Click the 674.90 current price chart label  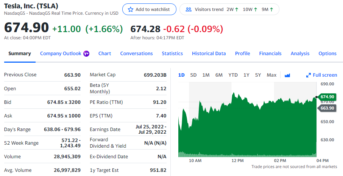coord(327,97)
